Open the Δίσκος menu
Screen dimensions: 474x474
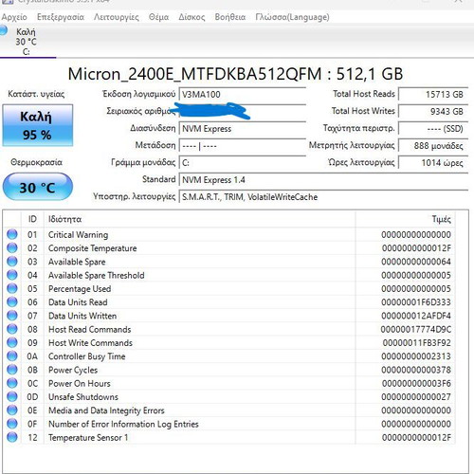point(191,17)
